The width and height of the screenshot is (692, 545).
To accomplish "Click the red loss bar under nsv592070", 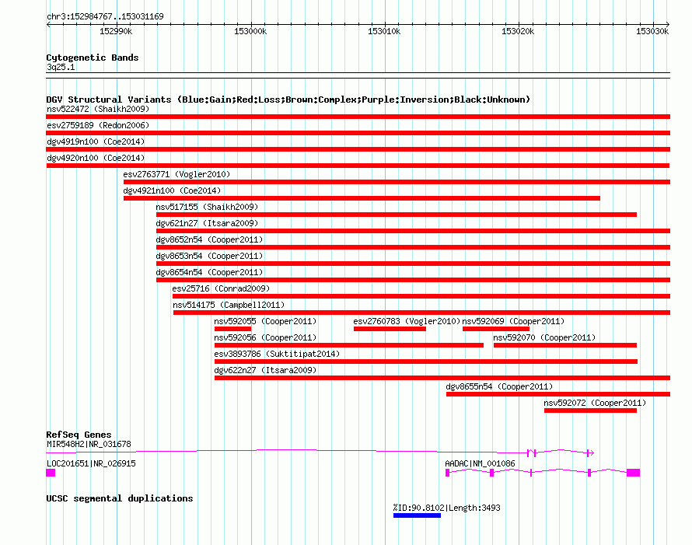I will pos(565,345).
